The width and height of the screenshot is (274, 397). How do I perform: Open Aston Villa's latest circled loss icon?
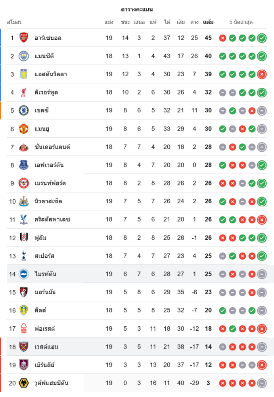(x=262, y=74)
